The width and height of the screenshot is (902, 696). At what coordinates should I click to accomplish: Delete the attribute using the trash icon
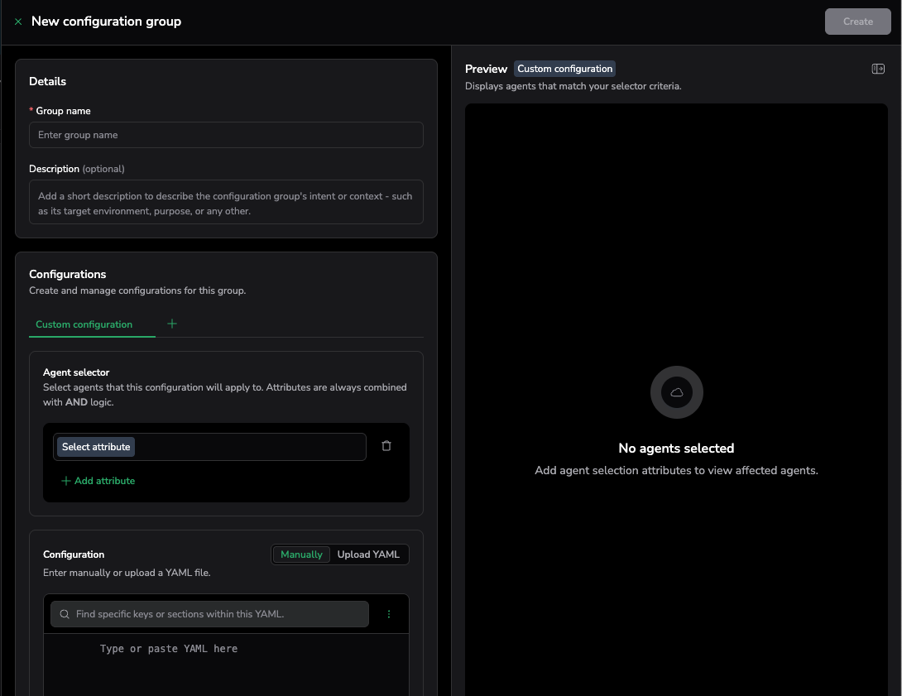pyautogui.click(x=386, y=446)
